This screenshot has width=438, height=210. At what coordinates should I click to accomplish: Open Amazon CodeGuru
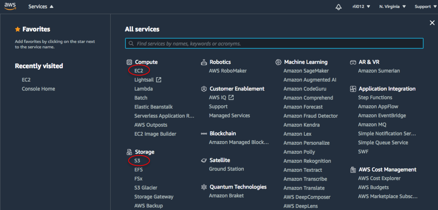coord(305,89)
